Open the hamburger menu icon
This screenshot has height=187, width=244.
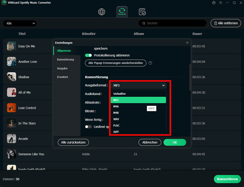point(221,3)
